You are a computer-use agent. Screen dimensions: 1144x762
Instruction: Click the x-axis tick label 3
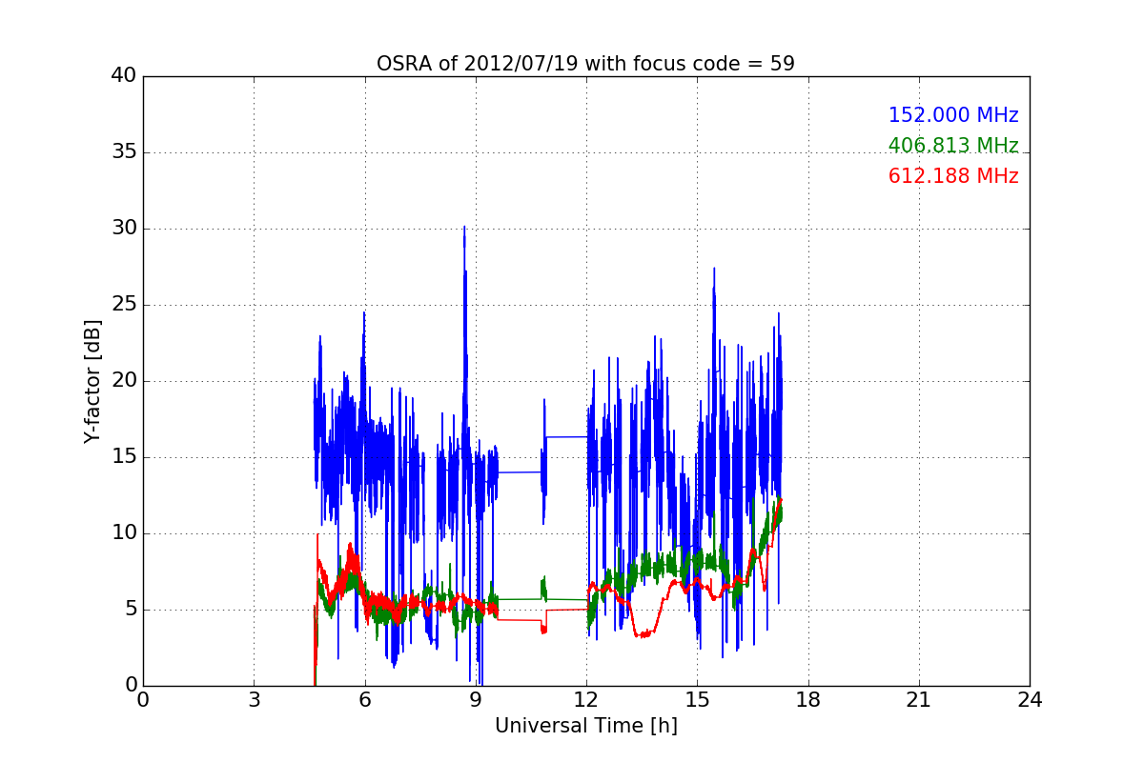point(254,699)
